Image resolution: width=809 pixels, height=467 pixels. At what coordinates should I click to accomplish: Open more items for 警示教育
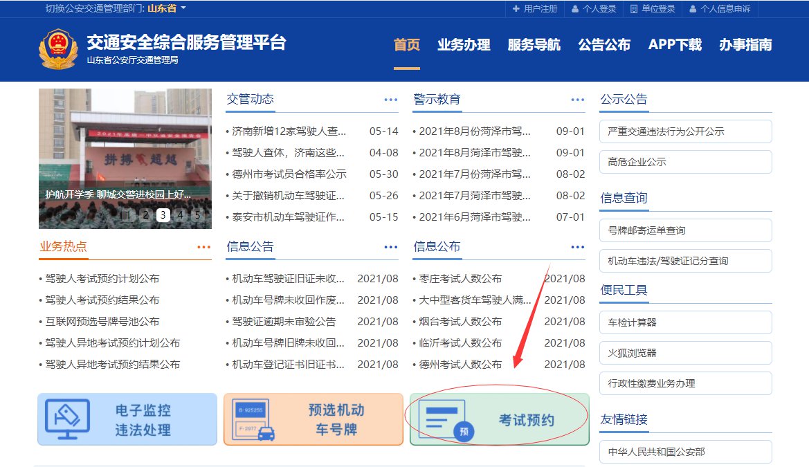click(x=578, y=100)
